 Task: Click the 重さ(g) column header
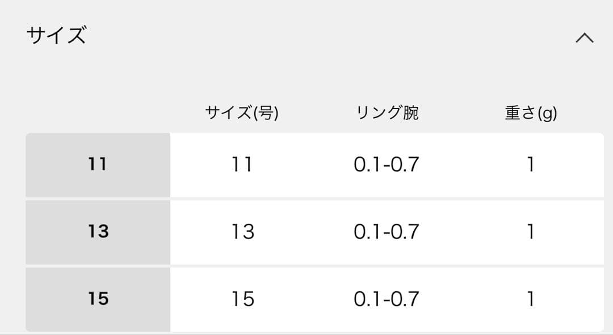point(530,111)
